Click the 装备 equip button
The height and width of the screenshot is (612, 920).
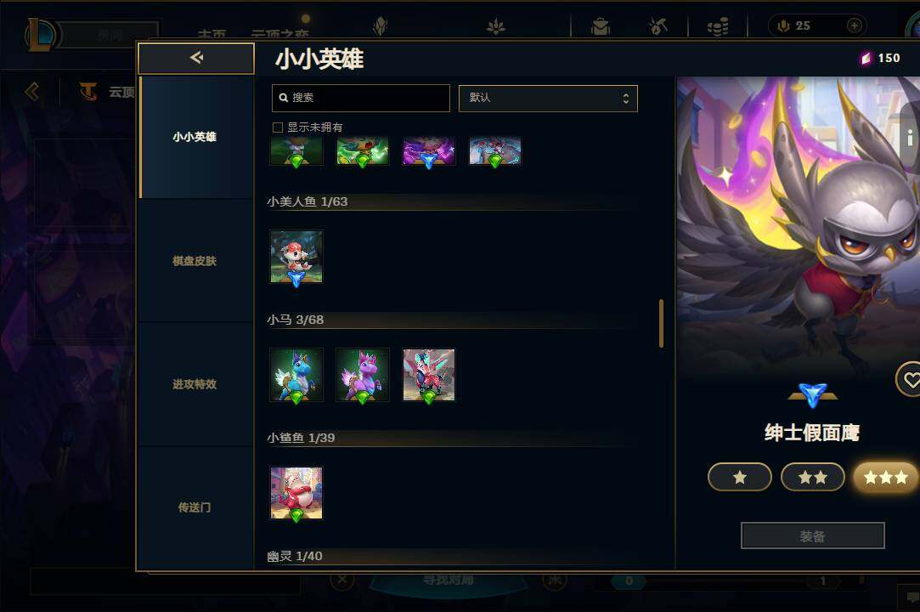click(813, 535)
